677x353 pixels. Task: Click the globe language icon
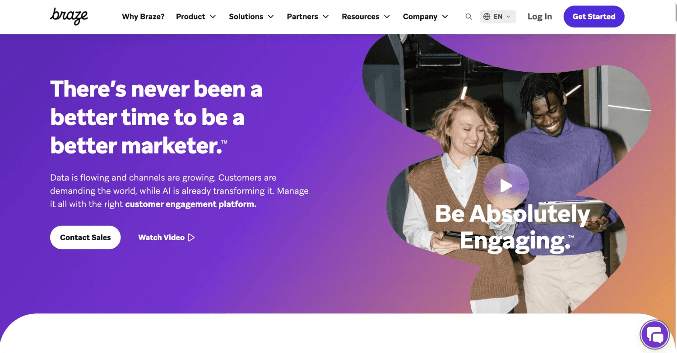click(x=487, y=16)
